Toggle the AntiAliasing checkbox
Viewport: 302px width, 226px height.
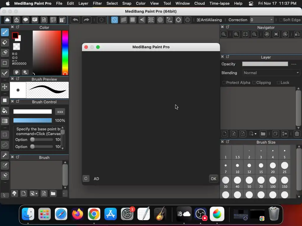[x=198, y=20]
